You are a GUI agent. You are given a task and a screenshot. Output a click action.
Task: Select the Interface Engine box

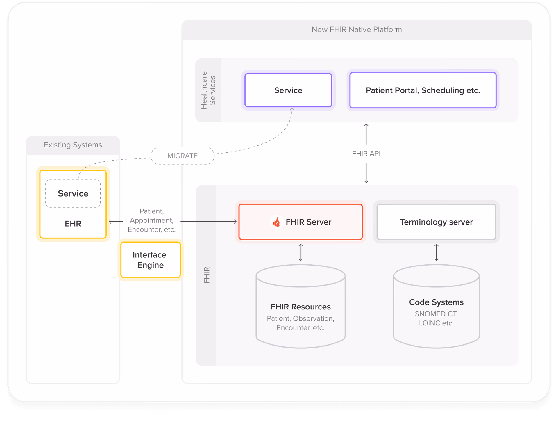150,260
